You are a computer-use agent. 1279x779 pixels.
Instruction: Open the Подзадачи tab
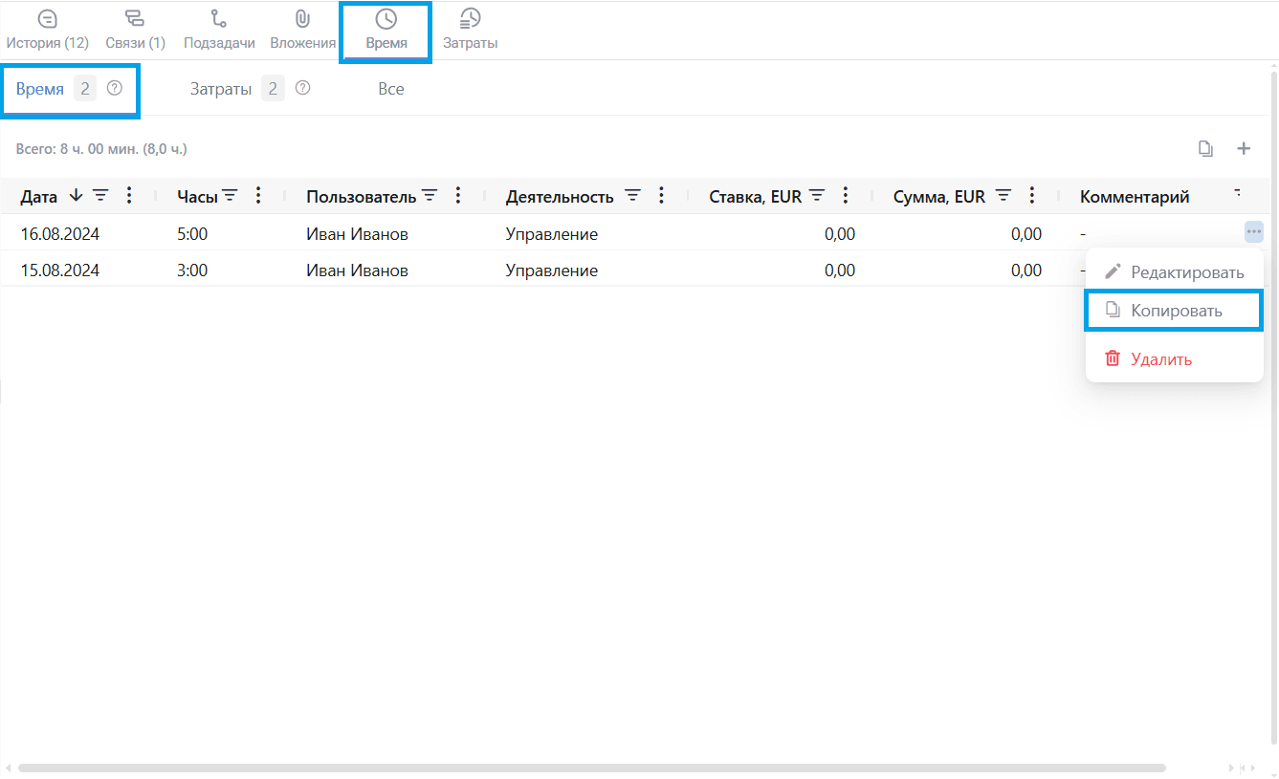219,31
